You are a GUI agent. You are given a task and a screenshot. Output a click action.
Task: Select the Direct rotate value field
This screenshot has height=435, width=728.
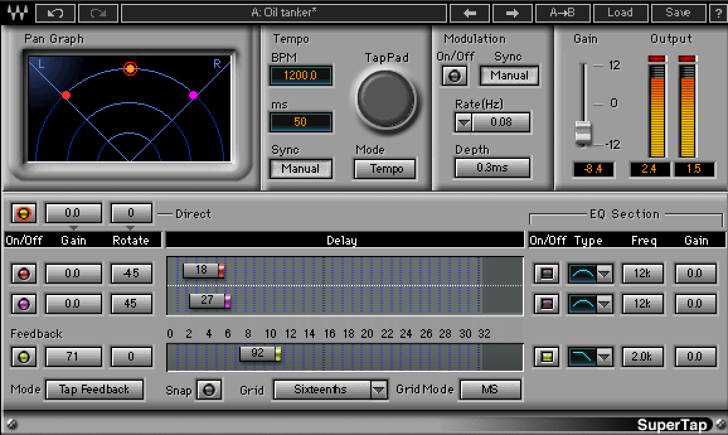131,213
